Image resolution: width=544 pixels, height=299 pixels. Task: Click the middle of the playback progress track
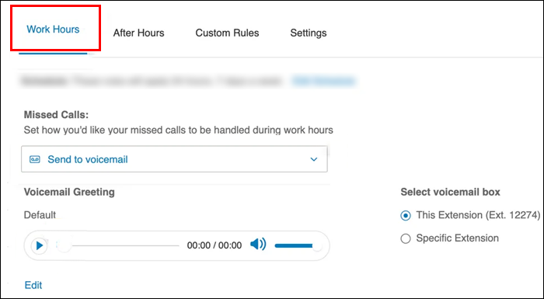(125, 245)
